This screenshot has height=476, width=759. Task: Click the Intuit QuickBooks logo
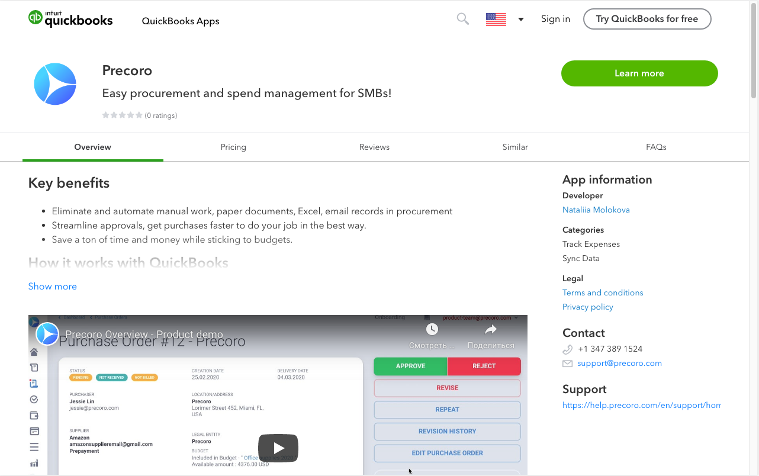click(70, 19)
